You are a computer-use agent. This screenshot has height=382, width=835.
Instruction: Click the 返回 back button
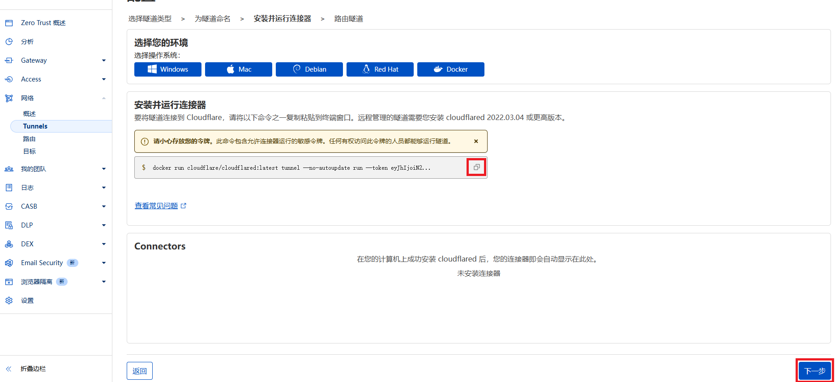click(x=140, y=371)
